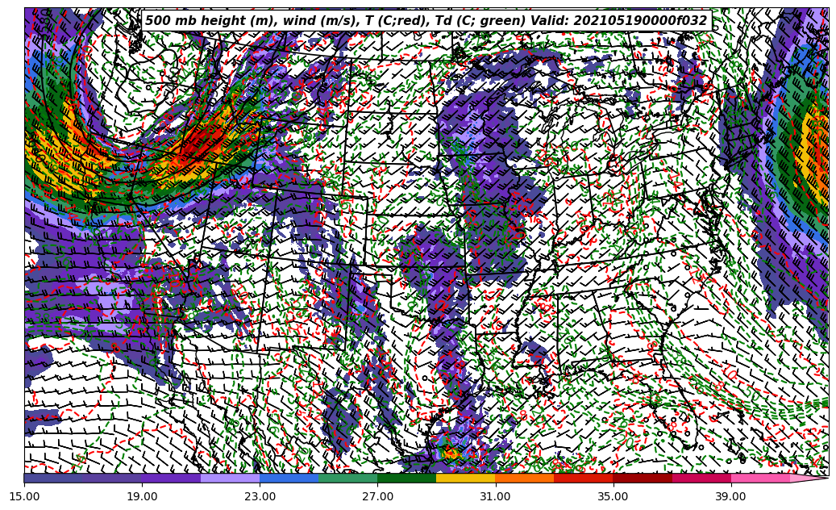Click the pink colorbar segment after 39.00

760,478
